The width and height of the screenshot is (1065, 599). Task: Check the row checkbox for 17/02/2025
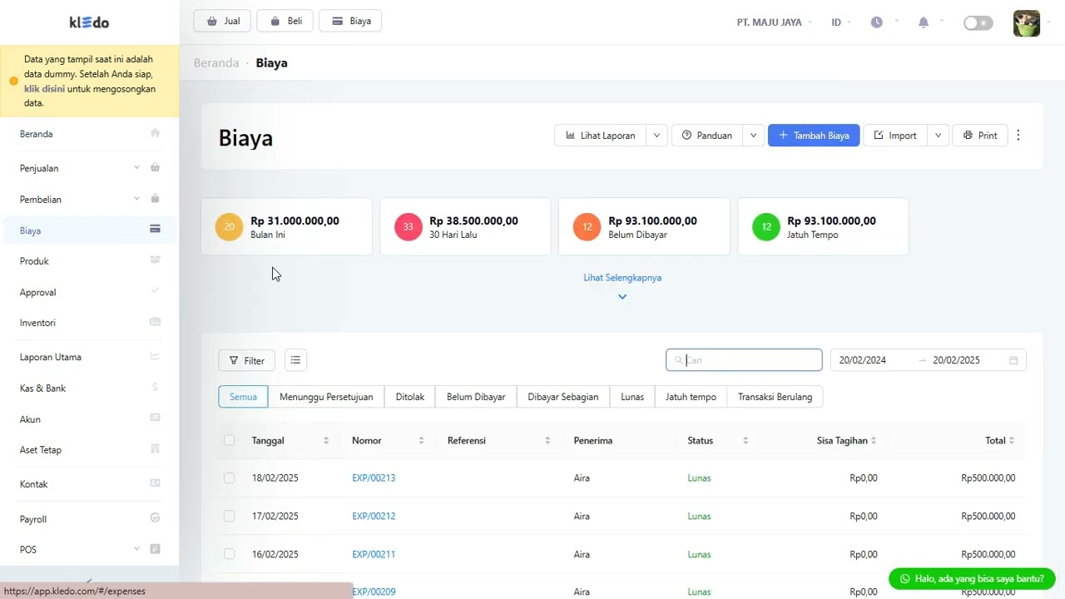[x=229, y=516]
